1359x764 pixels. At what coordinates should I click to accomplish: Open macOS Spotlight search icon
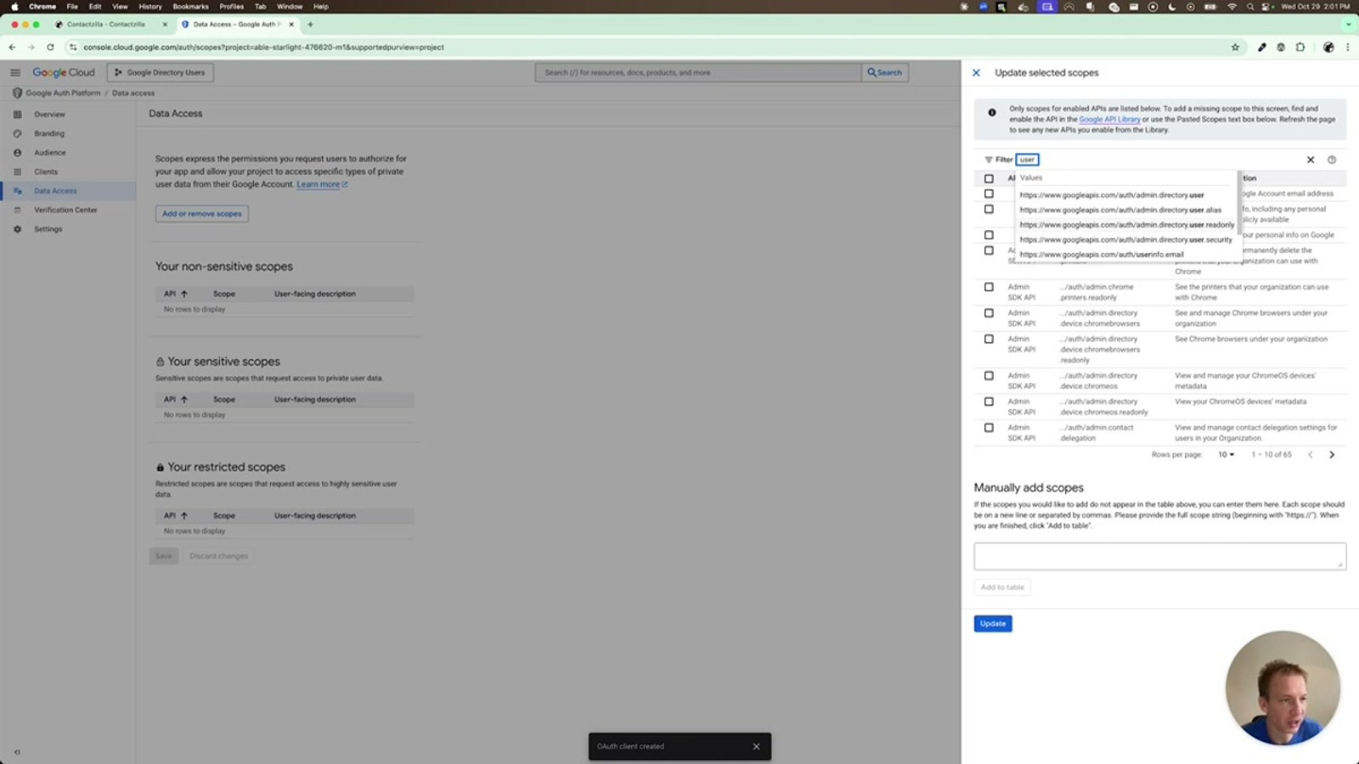click(1250, 7)
